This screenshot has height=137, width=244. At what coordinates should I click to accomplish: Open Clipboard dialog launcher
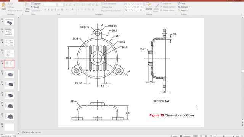[x=22, y=14]
